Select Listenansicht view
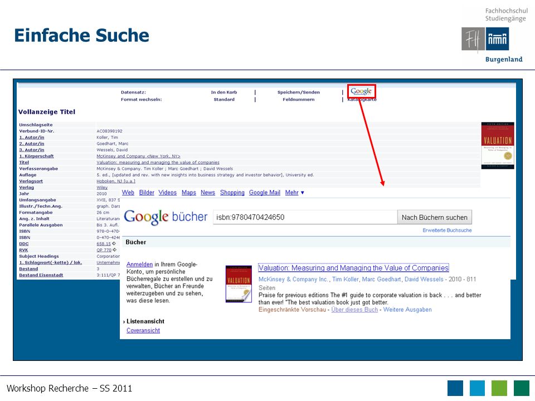The width and height of the screenshot is (535, 401). [145, 321]
